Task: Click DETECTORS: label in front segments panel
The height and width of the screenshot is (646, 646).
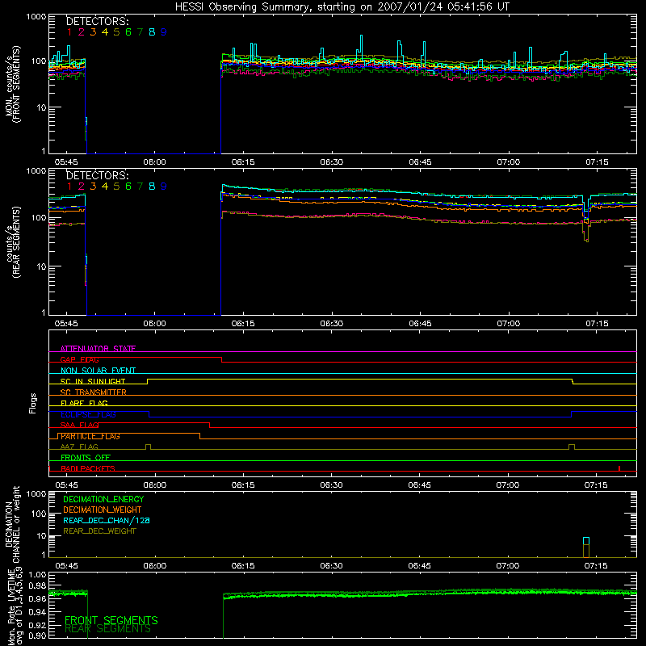Action: pos(97,21)
